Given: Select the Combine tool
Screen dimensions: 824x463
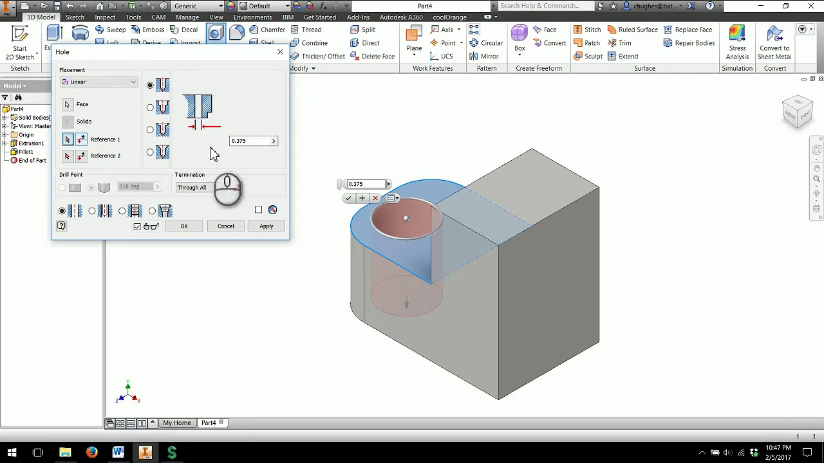Looking at the screenshot, I should tap(309, 43).
